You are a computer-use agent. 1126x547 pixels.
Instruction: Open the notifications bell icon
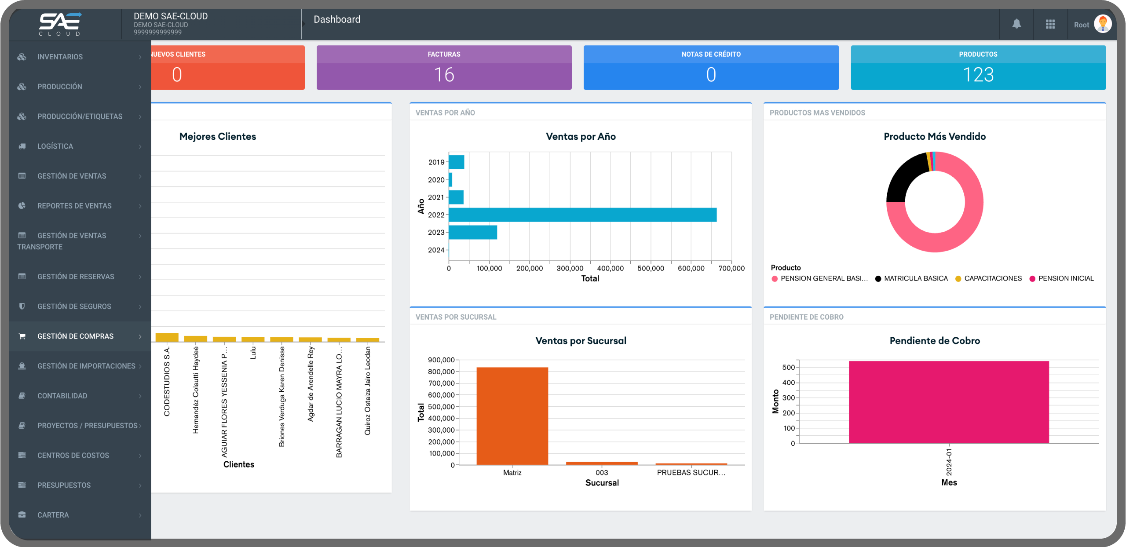click(1016, 24)
